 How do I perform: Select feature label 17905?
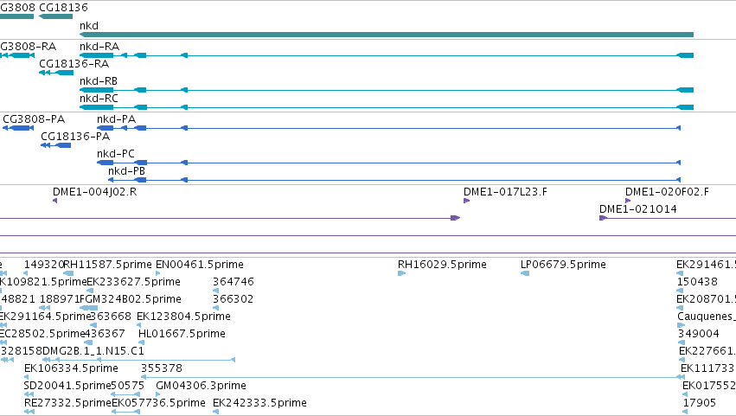tap(700, 404)
